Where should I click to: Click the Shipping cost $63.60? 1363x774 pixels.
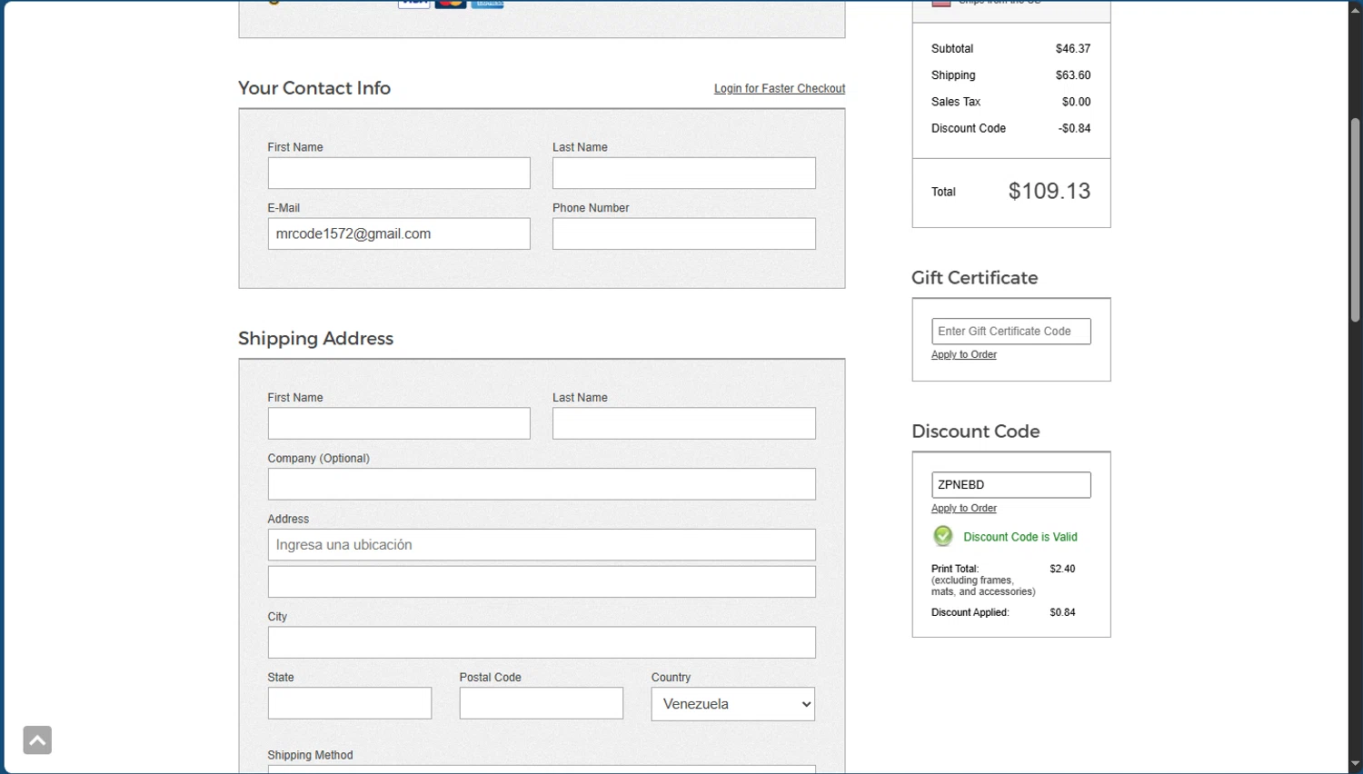[1073, 75]
